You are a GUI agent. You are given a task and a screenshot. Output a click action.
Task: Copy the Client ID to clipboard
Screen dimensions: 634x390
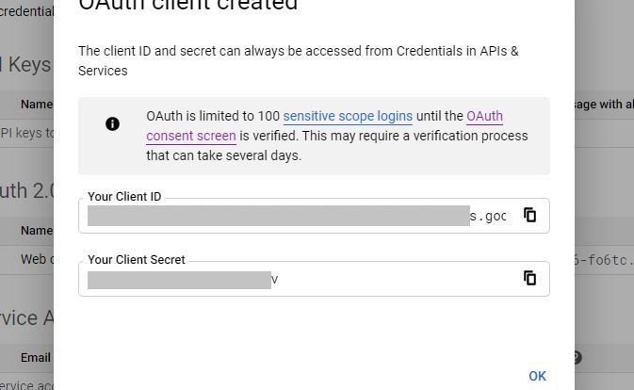(529, 215)
